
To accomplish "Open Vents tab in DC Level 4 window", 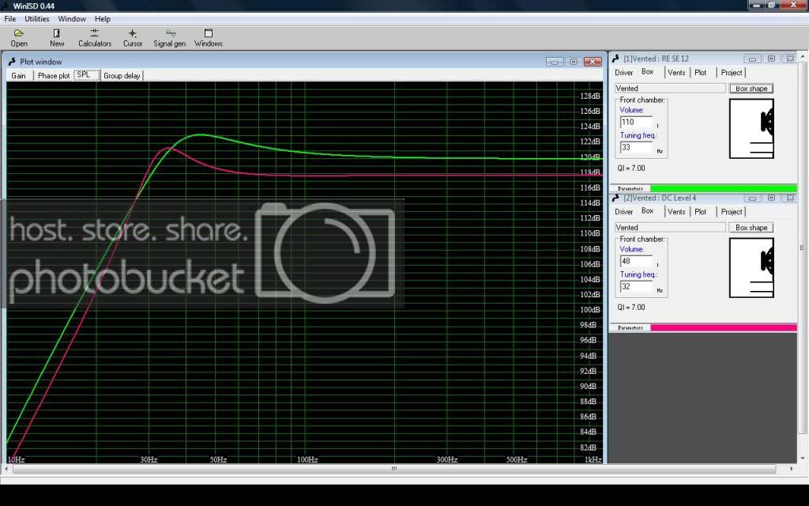I will (x=676, y=212).
